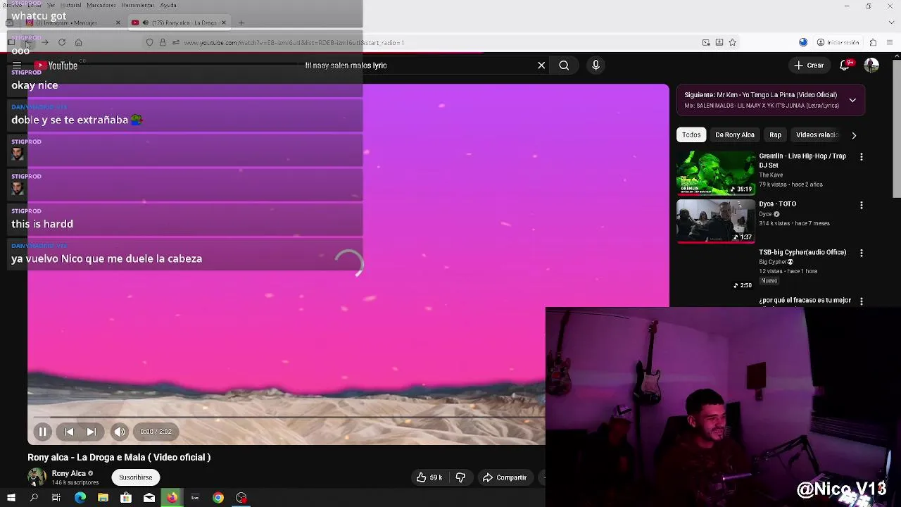Image resolution: width=901 pixels, height=507 pixels.
Task: Open options menu for Gremlin Live Hip-Hop video
Action: pyautogui.click(x=861, y=157)
